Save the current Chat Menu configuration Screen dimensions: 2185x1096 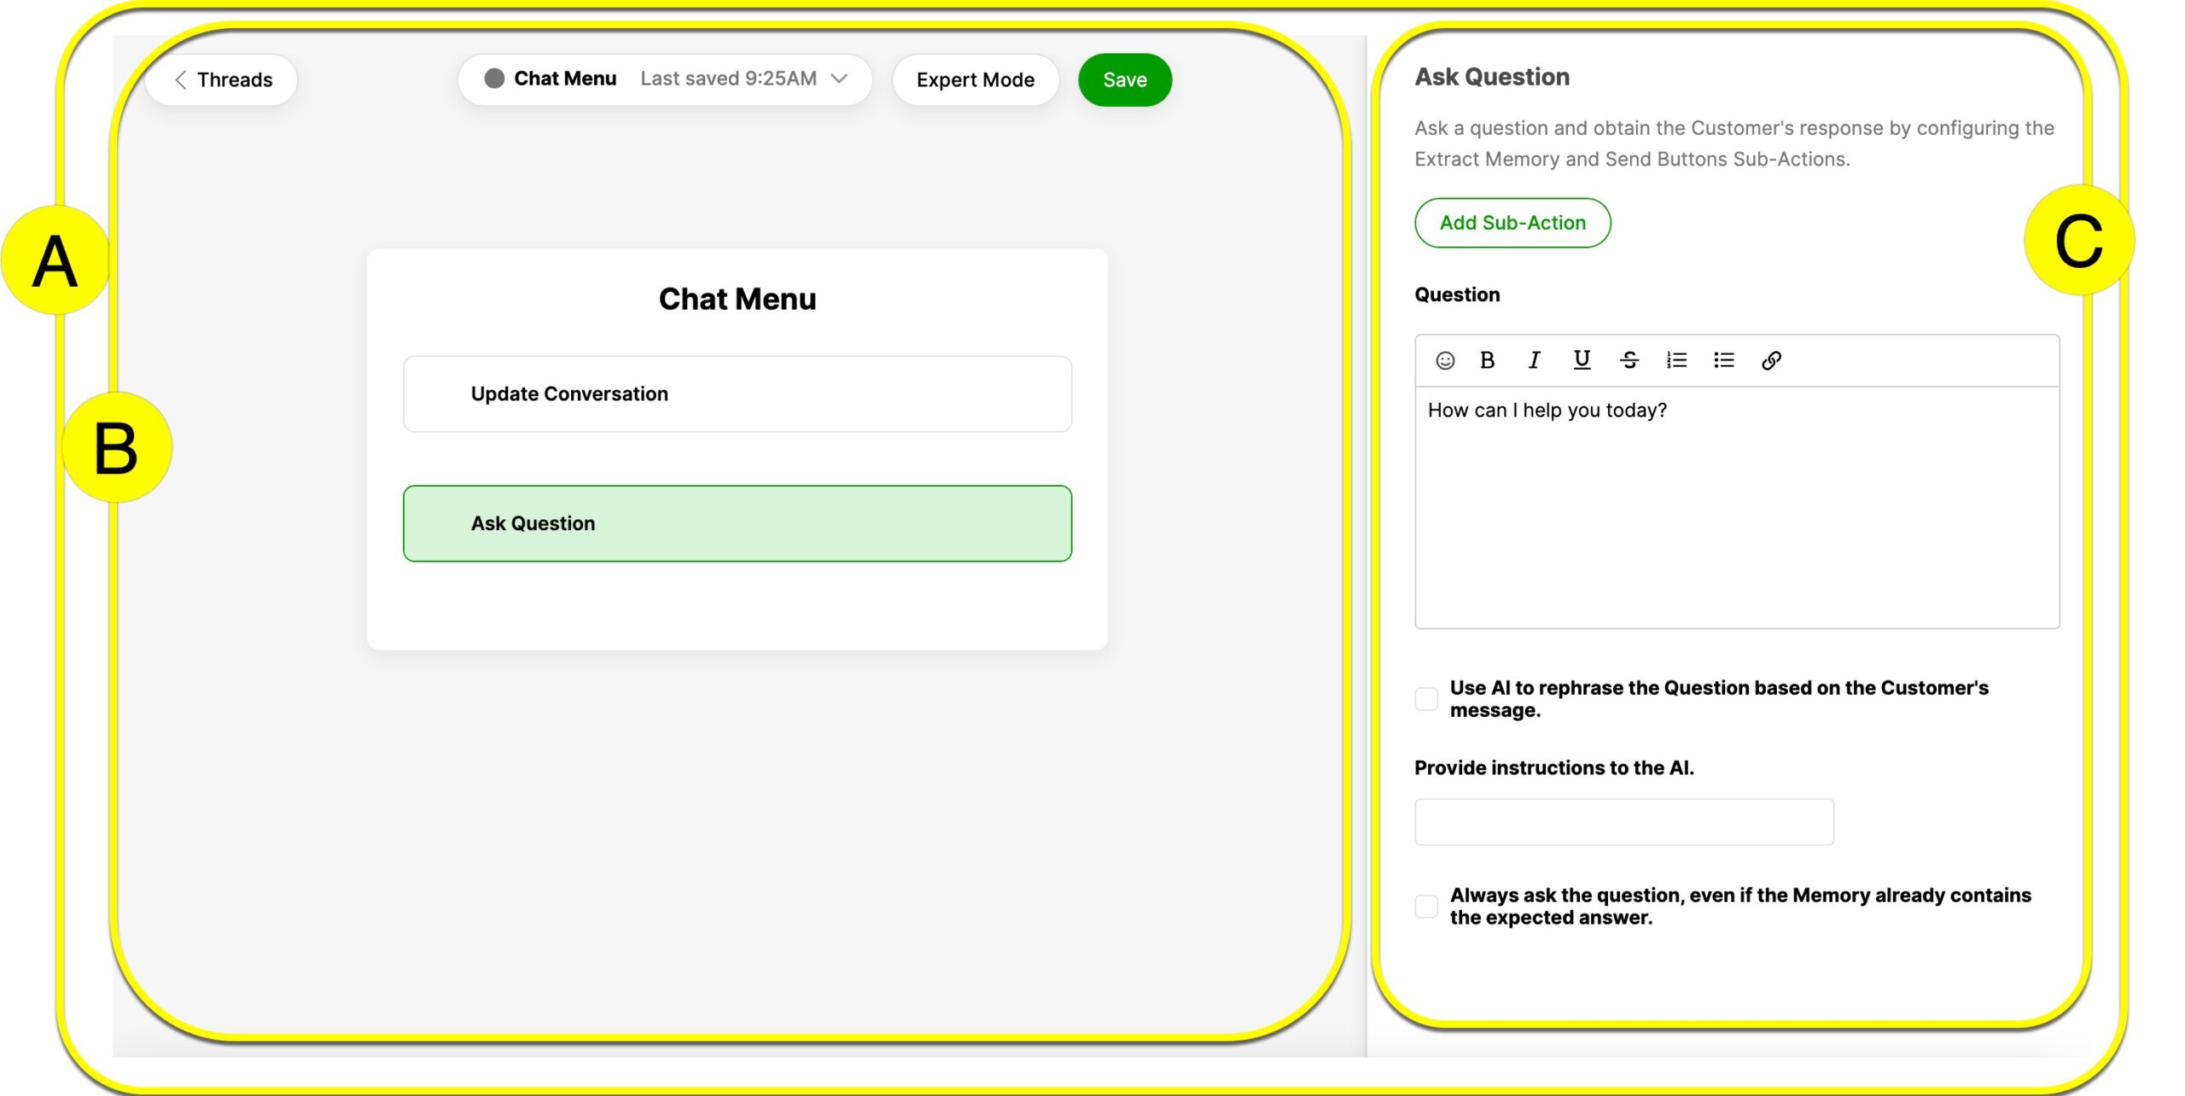click(x=1126, y=79)
